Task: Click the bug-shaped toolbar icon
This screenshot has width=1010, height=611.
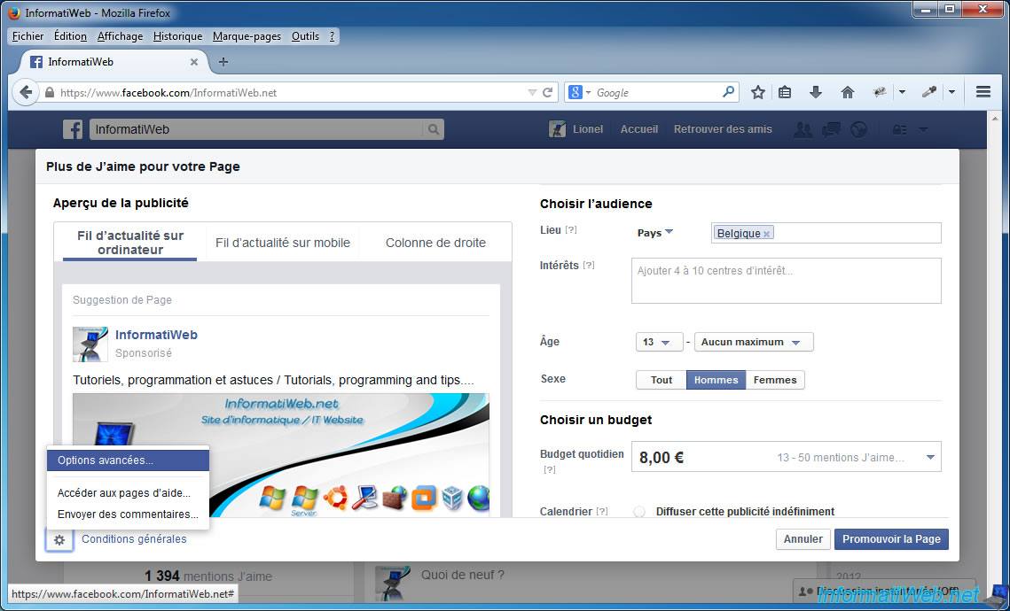Action: (880, 93)
